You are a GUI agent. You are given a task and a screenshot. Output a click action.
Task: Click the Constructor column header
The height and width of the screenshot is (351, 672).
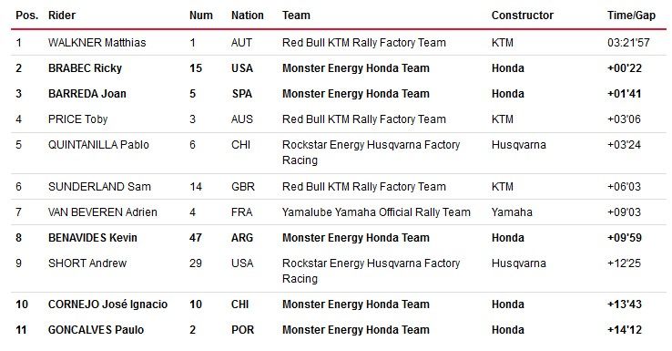(523, 15)
